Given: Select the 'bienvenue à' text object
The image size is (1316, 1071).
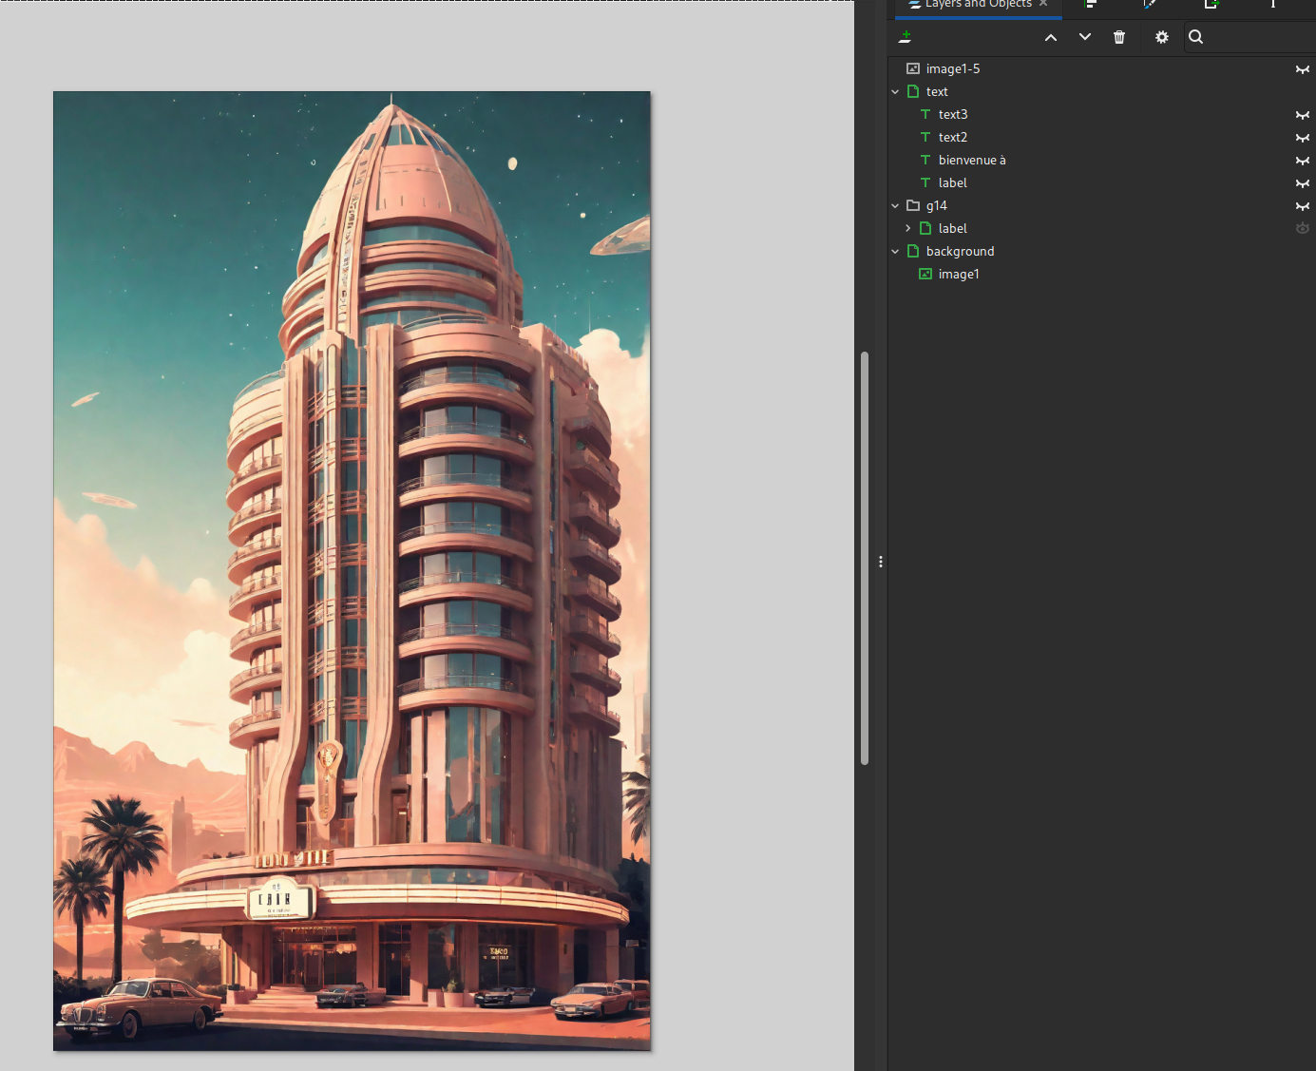Looking at the screenshot, I should [x=971, y=161].
